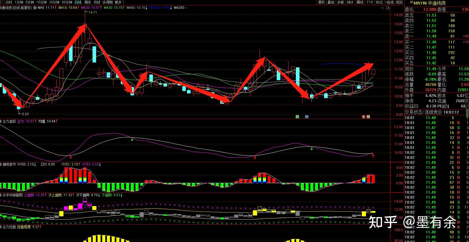Click the 涨 marker at chart bottom
This screenshot has height=242, width=469.
pyautogui.click(x=363, y=117)
